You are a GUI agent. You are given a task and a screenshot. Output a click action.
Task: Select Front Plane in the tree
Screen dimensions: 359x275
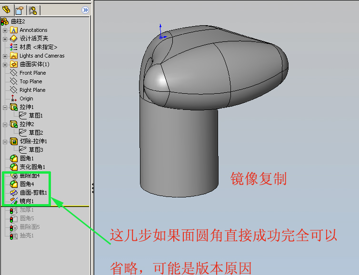click(33, 73)
